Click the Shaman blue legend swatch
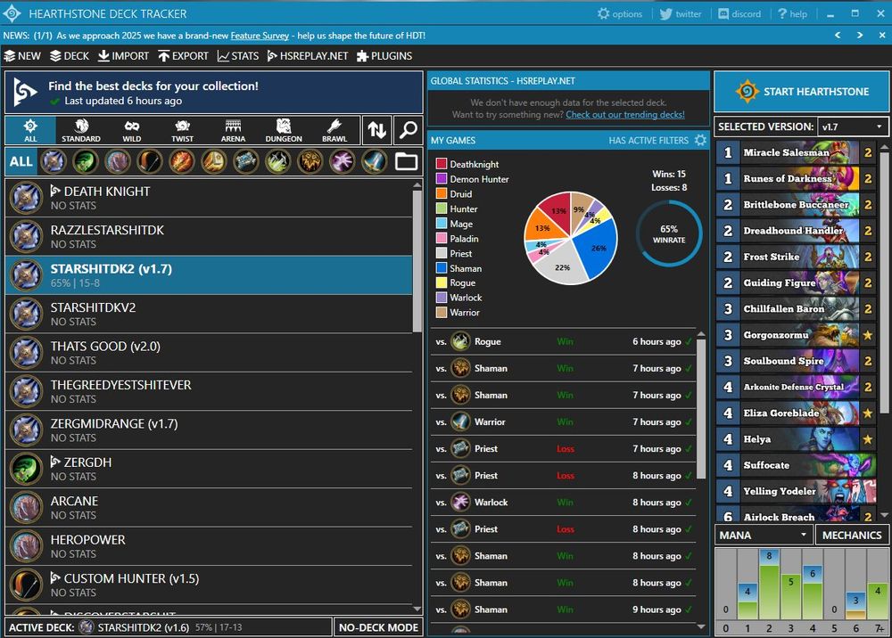Viewport: 892px width, 638px height. point(441,268)
